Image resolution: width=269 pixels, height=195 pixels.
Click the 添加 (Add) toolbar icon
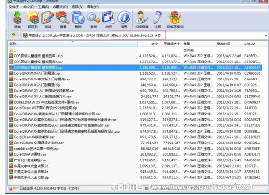coord(18,18)
